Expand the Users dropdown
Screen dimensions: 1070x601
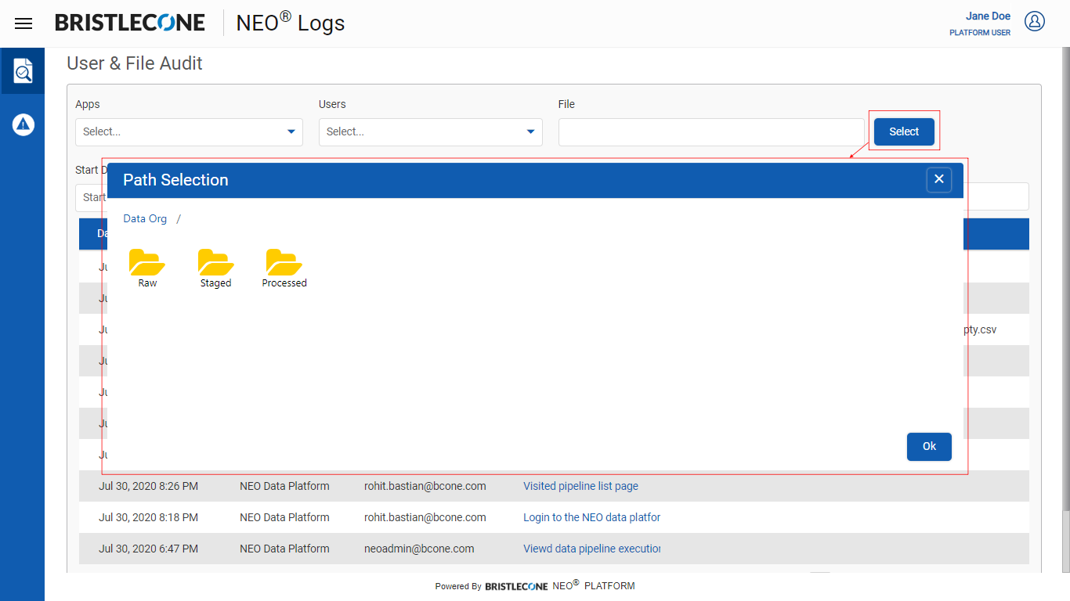[x=430, y=132]
